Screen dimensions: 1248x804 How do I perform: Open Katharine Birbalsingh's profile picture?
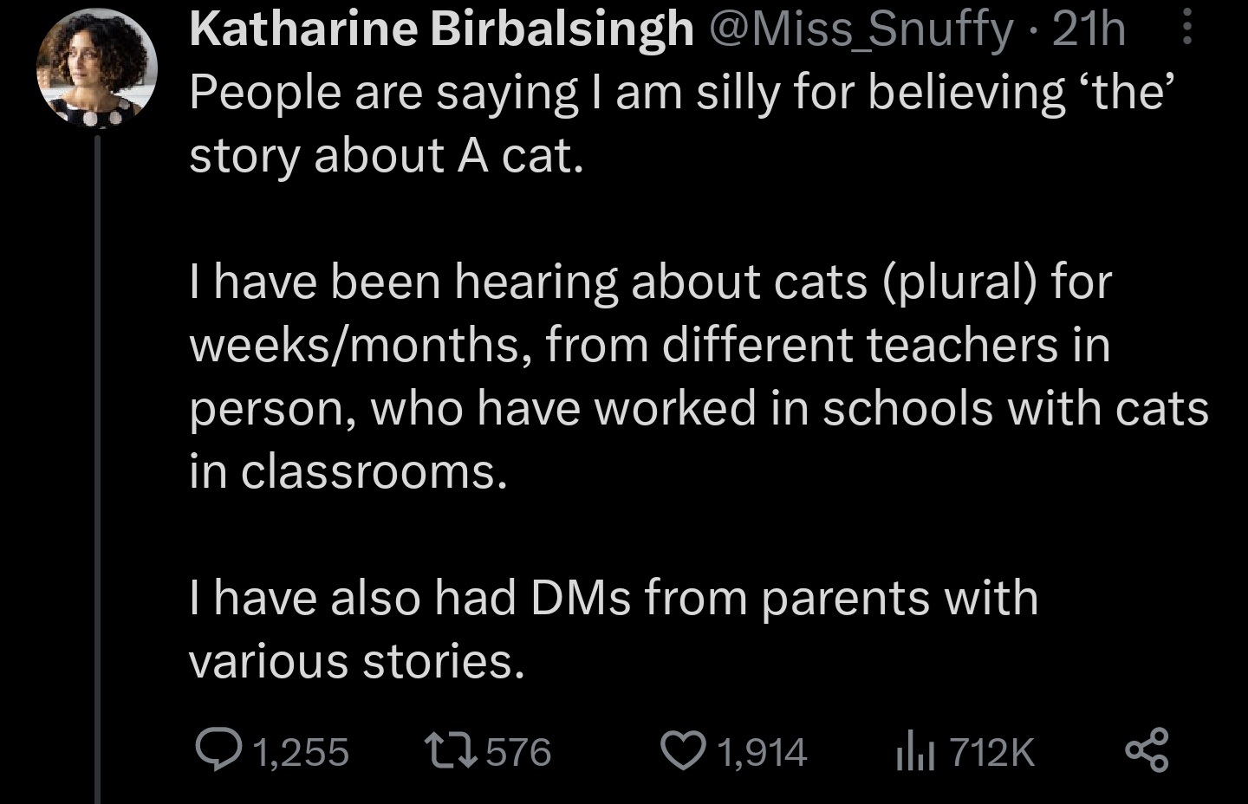pyautogui.click(x=95, y=65)
